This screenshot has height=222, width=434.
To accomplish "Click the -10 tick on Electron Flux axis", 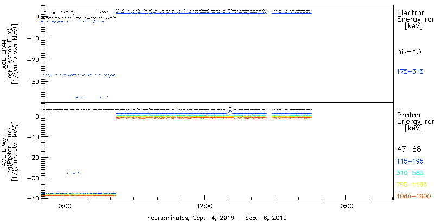I will click(34, 38).
